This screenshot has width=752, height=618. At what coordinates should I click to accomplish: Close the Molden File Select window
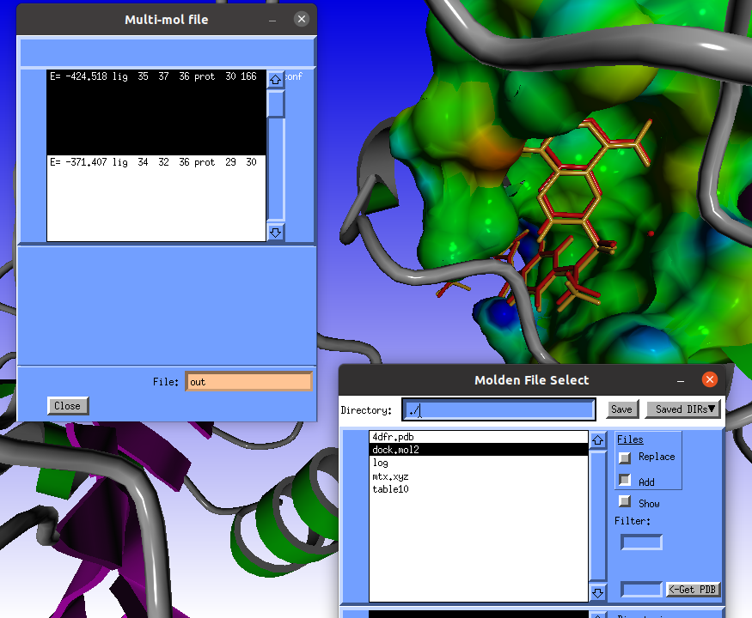[709, 379]
